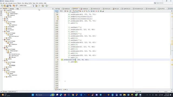173x97 pixels.
Task: Toggle Highlight Search in editor toolbar
Action: pyautogui.click(x=80, y=11)
